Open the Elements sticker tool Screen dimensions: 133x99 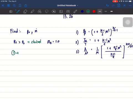pyautogui.click(x=54, y=12)
